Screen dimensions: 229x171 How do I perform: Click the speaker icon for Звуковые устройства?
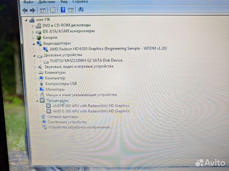pyautogui.click(x=40, y=67)
